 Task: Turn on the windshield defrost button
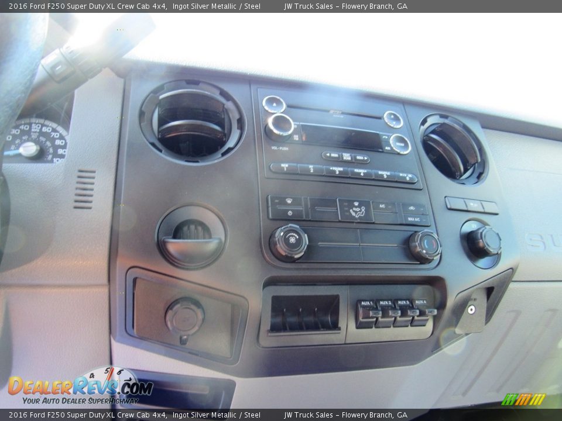coord(287,201)
